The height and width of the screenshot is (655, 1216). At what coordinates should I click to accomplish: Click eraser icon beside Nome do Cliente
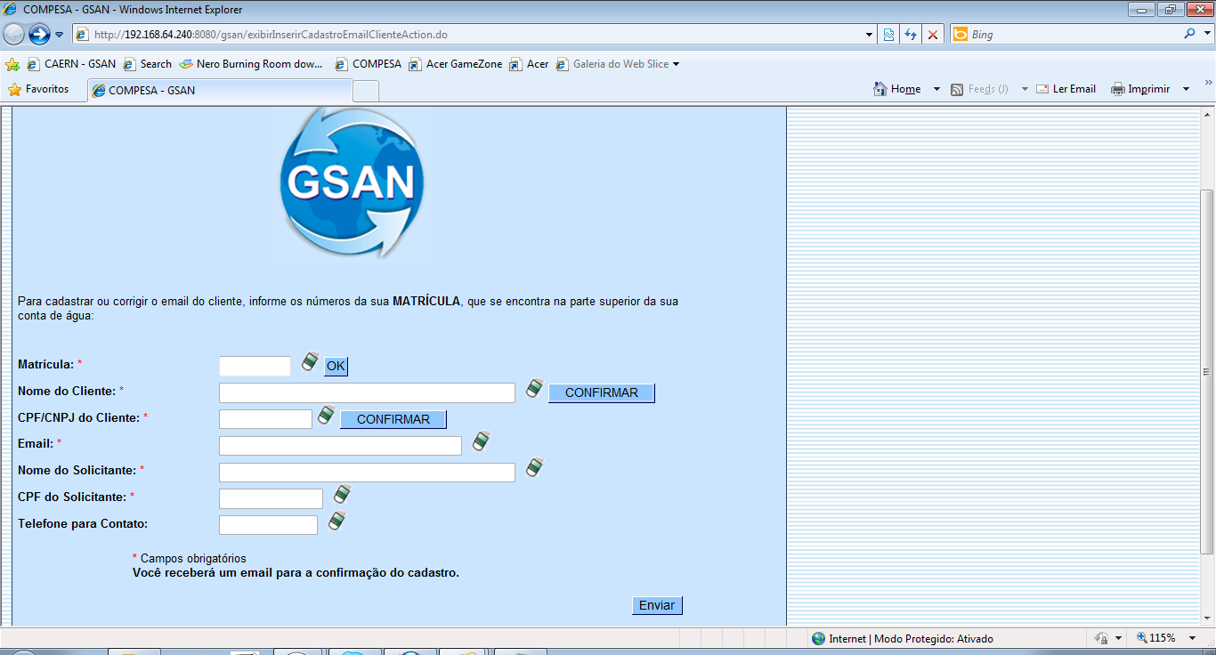(x=534, y=388)
